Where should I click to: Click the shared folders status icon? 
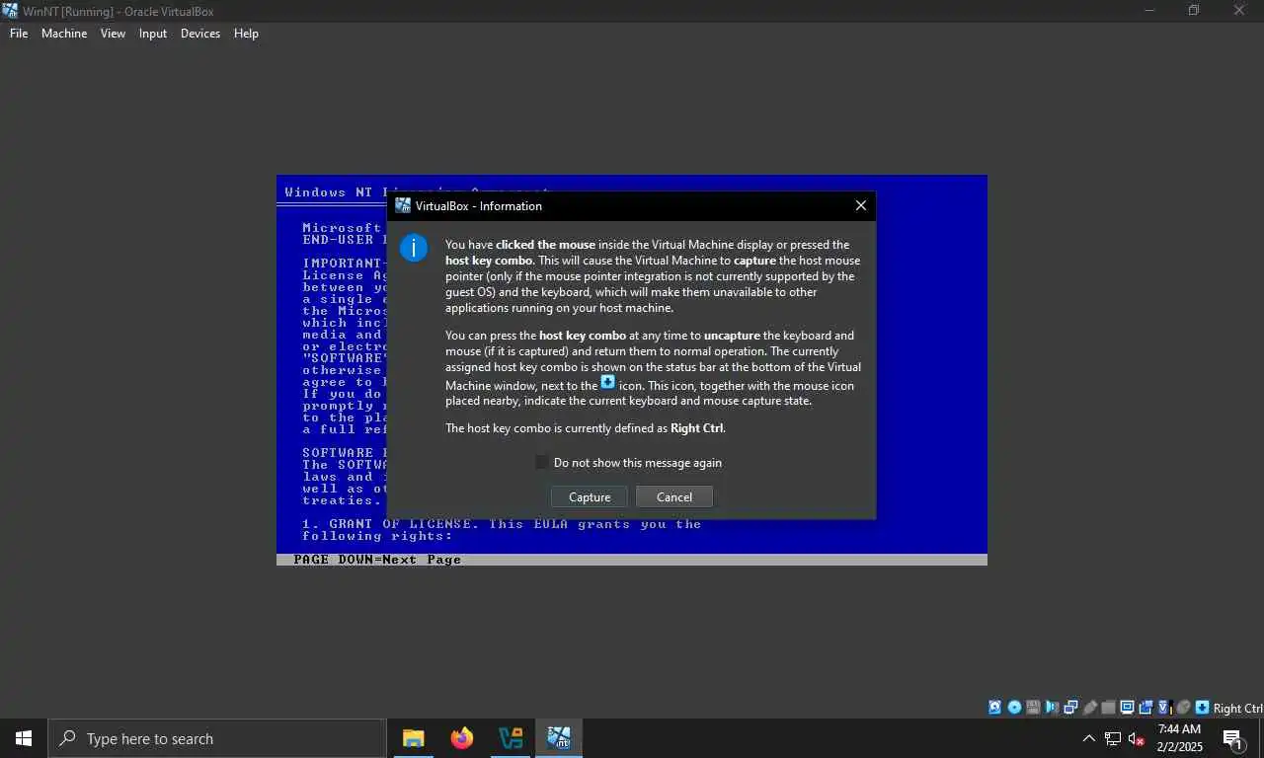pyautogui.click(x=1109, y=708)
